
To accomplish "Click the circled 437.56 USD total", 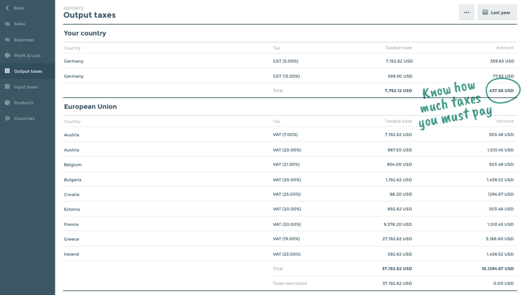I will click(x=501, y=91).
